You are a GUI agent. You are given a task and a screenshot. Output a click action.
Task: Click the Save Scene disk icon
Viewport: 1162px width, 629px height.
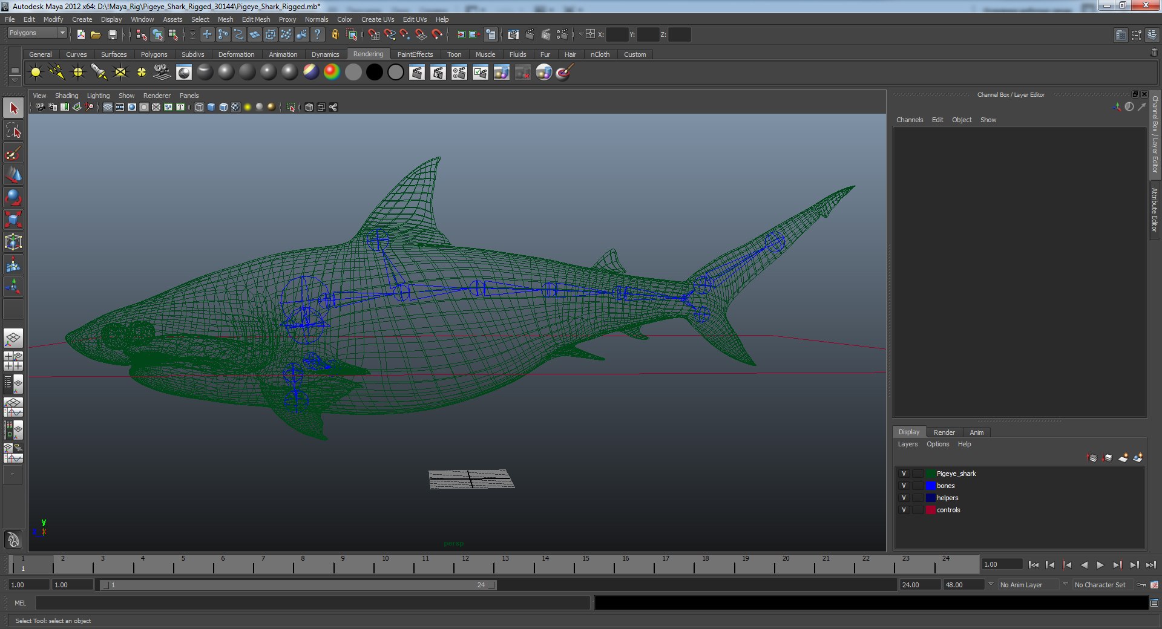pyautogui.click(x=112, y=34)
